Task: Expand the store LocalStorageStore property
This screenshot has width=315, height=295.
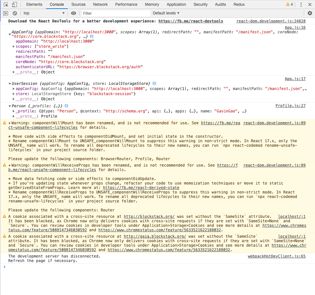Action: click(14, 94)
